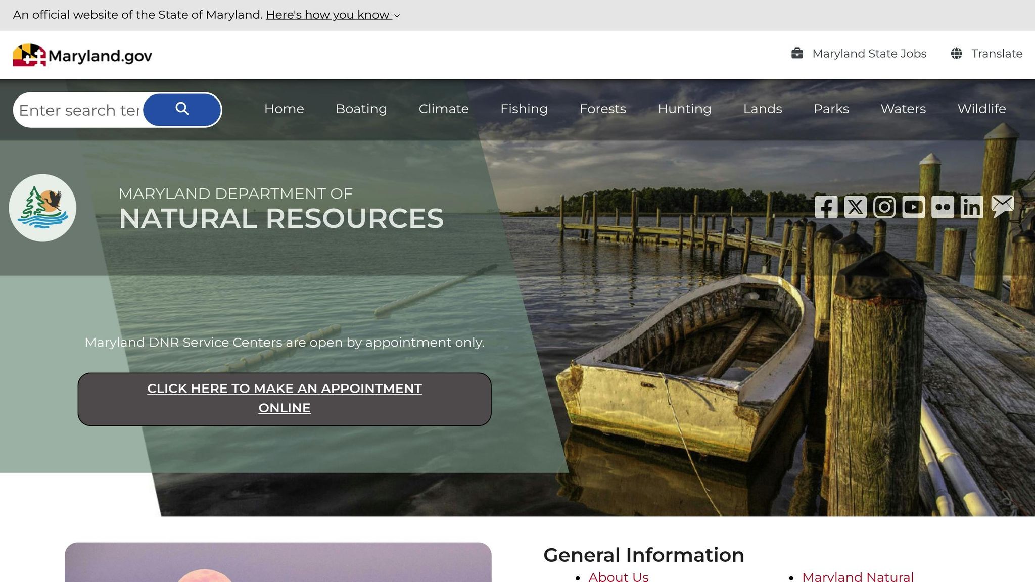Image resolution: width=1035 pixels, height=582 pixels.
Task: Follow the Maryland Natural link
Action: pos(858,576)
